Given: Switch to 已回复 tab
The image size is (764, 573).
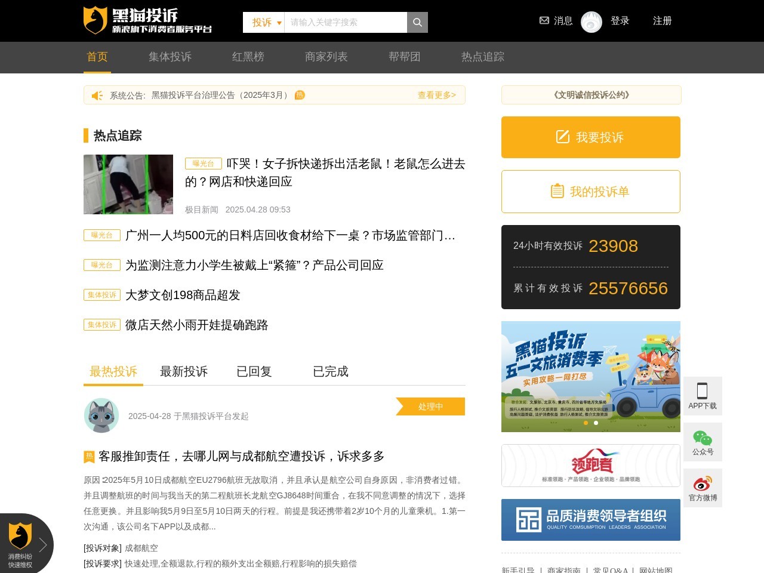Looking at the screenshot, I should (254, 371).
